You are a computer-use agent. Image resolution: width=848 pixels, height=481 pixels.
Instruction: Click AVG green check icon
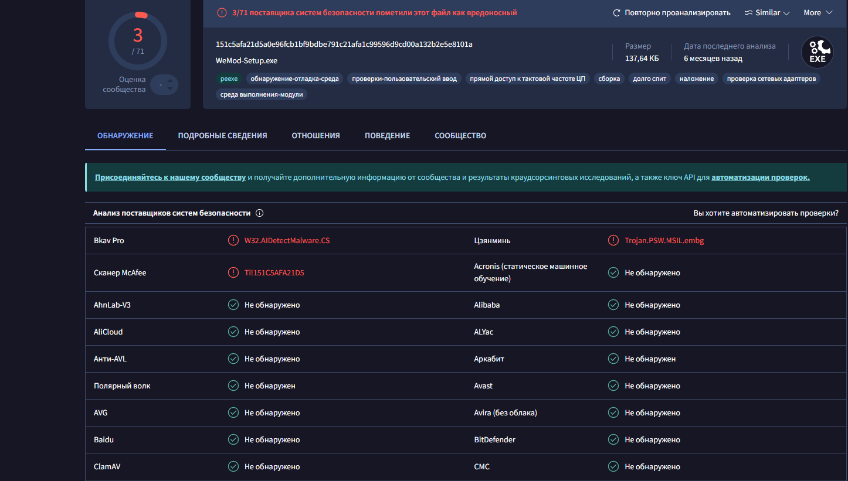tap(233, 412)
